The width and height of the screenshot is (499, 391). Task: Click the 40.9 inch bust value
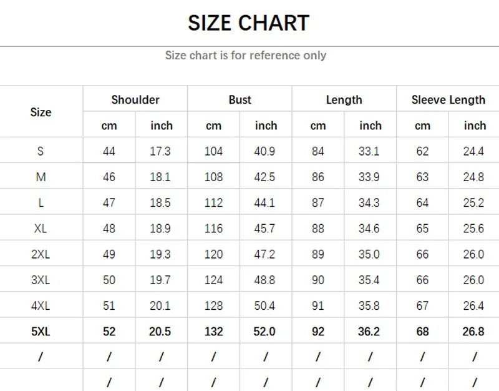266,151
